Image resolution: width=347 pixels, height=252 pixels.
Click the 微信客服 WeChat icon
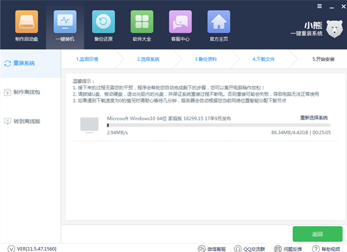201,249
